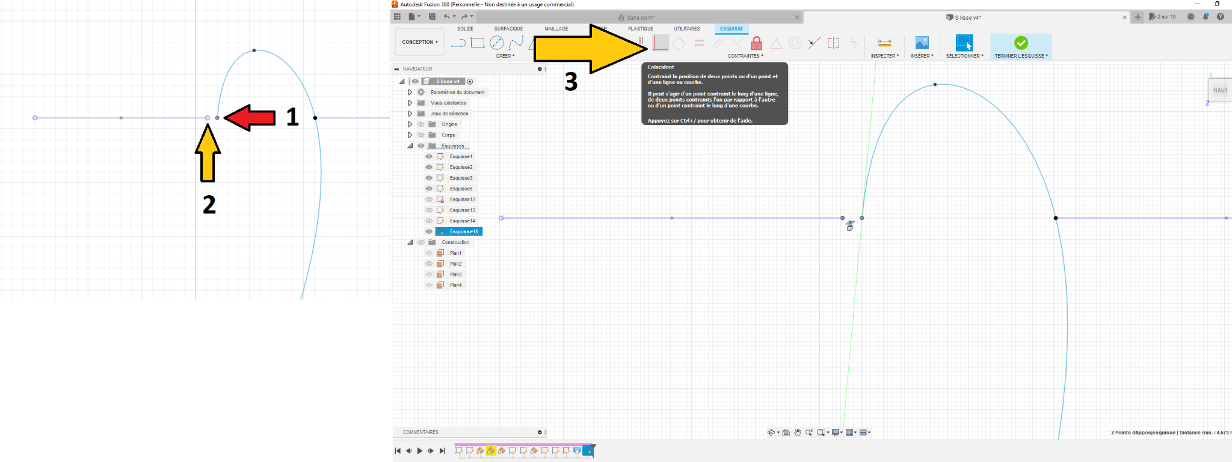
Task: Apply the Equal constraint tool
Action: click(x=699, y=43)
